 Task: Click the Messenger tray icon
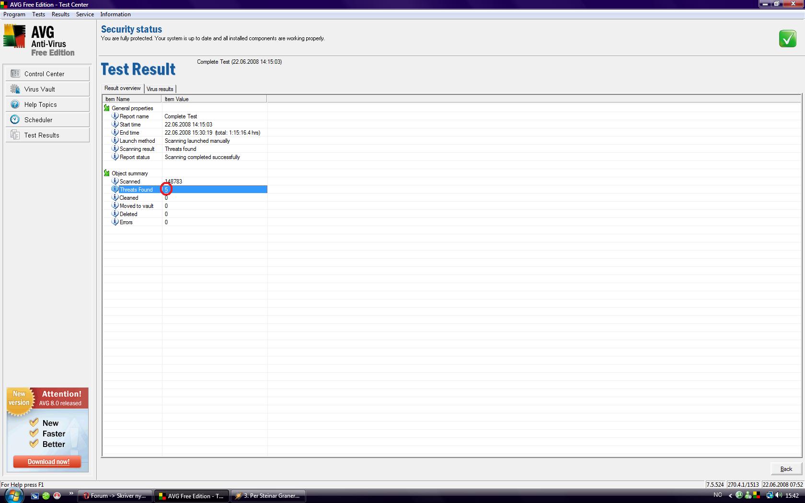click(x=748, y=495)
